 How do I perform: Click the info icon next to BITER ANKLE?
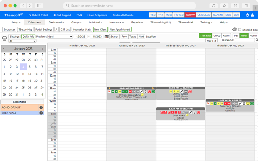41,113
